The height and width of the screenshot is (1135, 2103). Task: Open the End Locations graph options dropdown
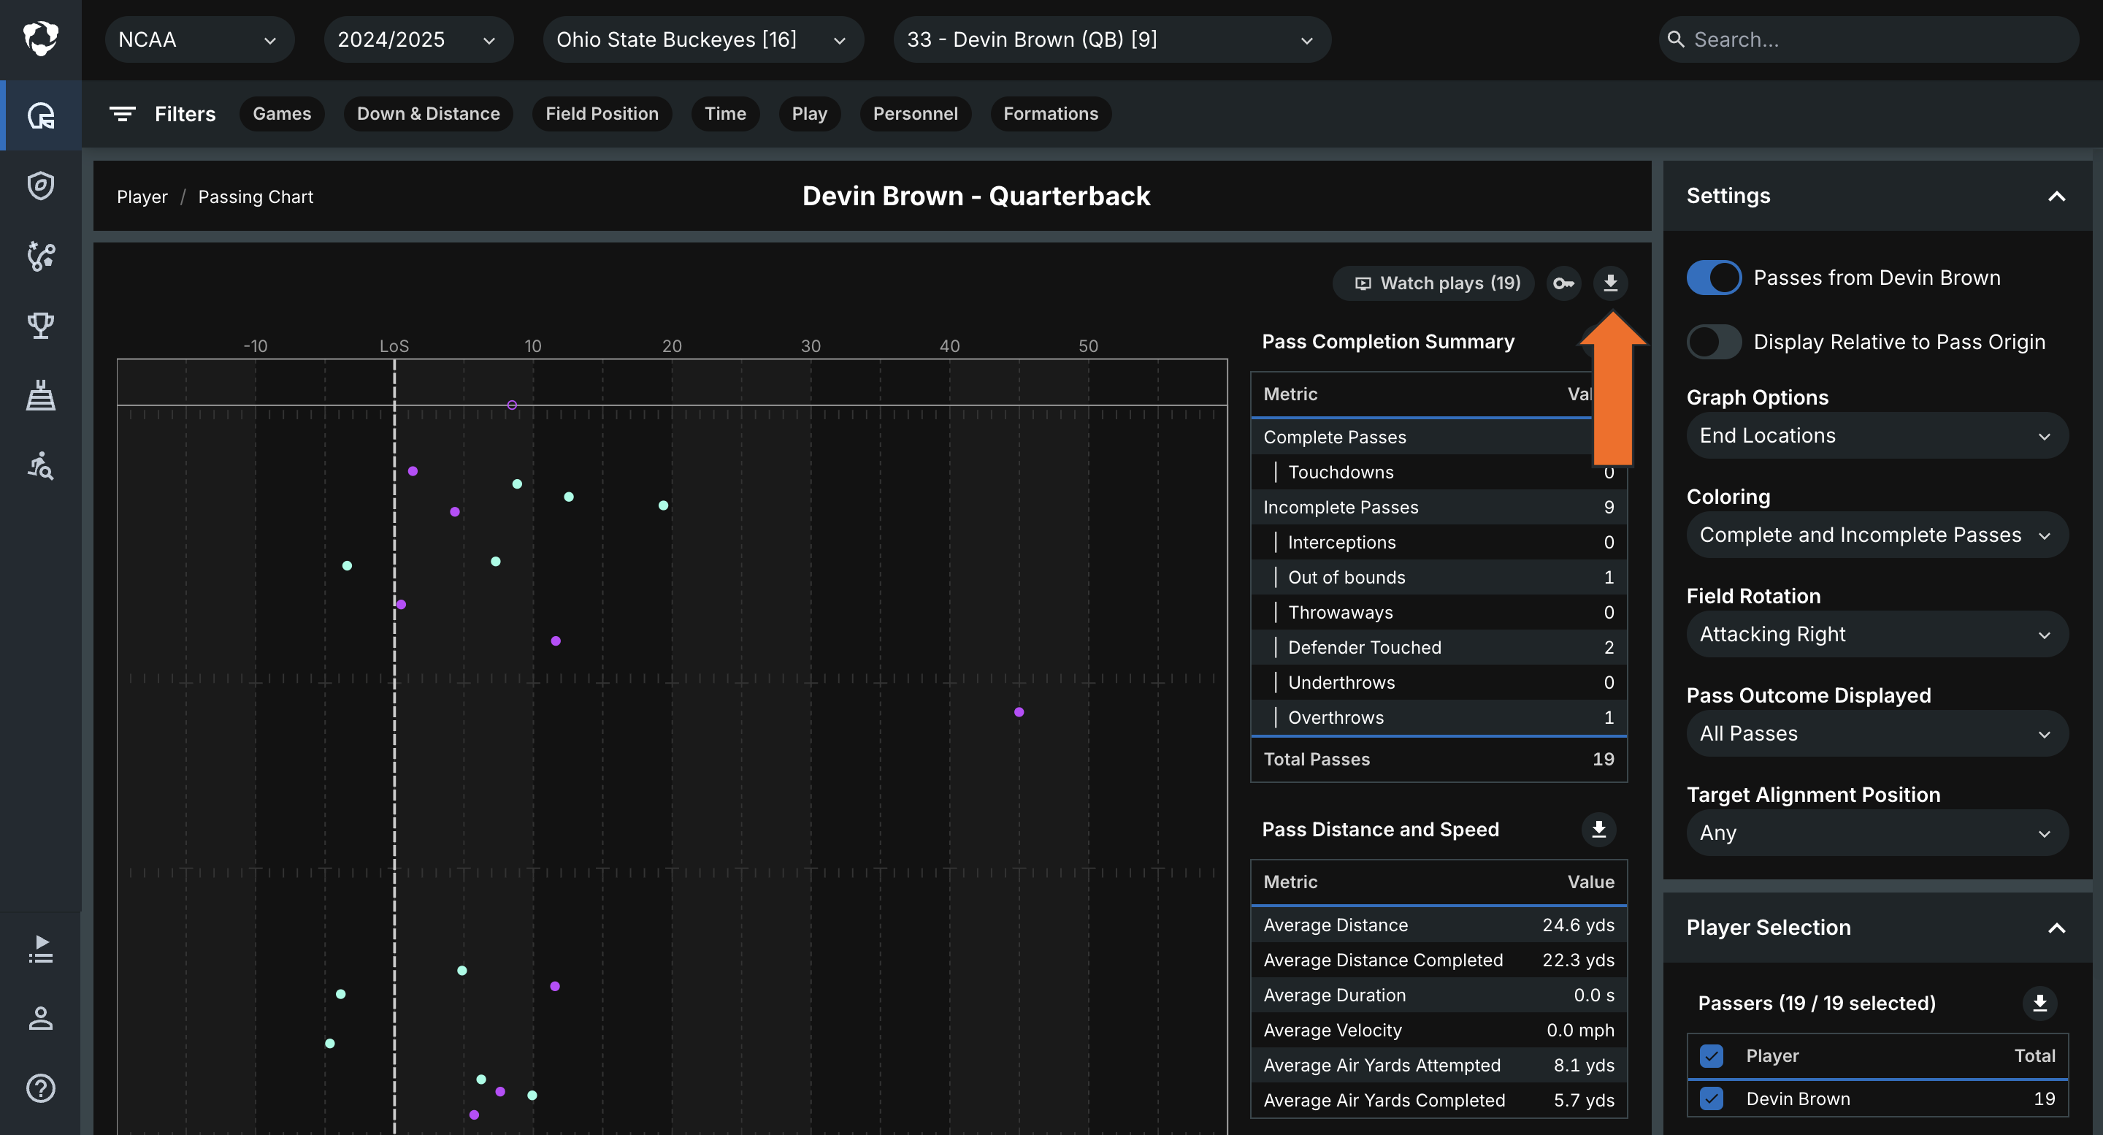(x=1877, y=436)
